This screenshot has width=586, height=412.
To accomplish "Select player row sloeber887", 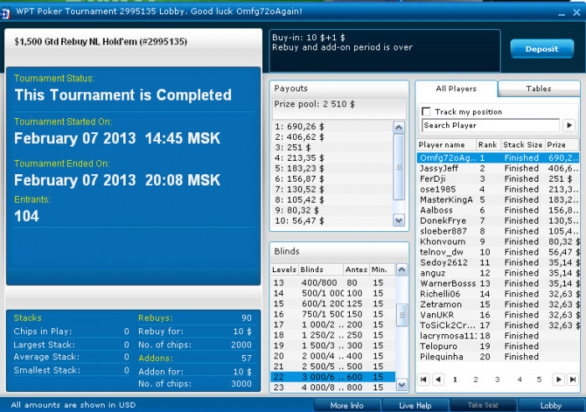I will pyautogui.click(x=498, y=231).
